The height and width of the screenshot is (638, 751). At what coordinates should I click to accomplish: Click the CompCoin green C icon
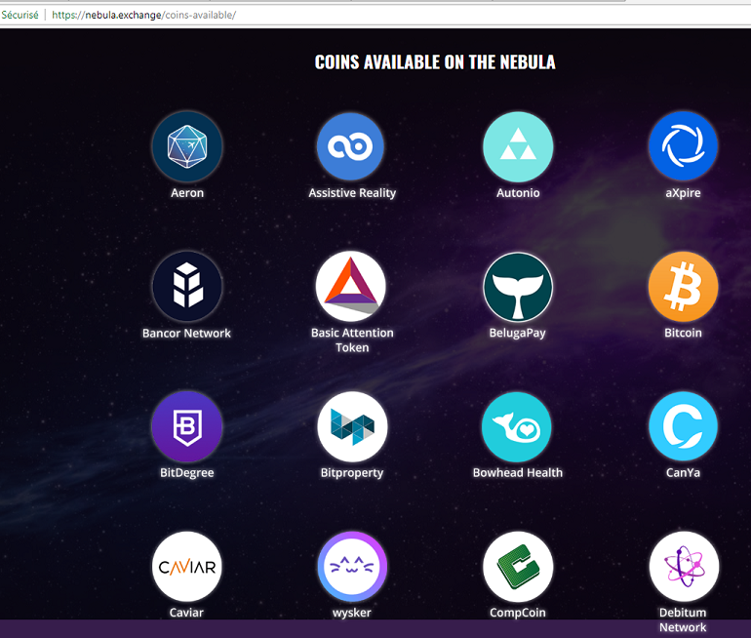click(x=518, y=567)
